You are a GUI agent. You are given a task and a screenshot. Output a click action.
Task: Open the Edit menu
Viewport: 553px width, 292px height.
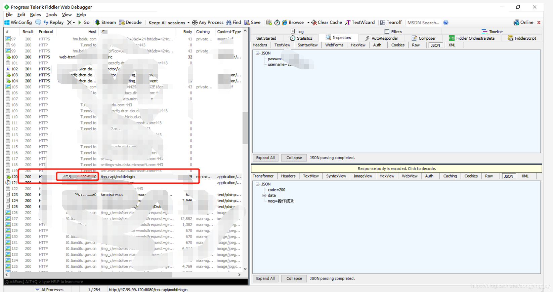point(21,14)
